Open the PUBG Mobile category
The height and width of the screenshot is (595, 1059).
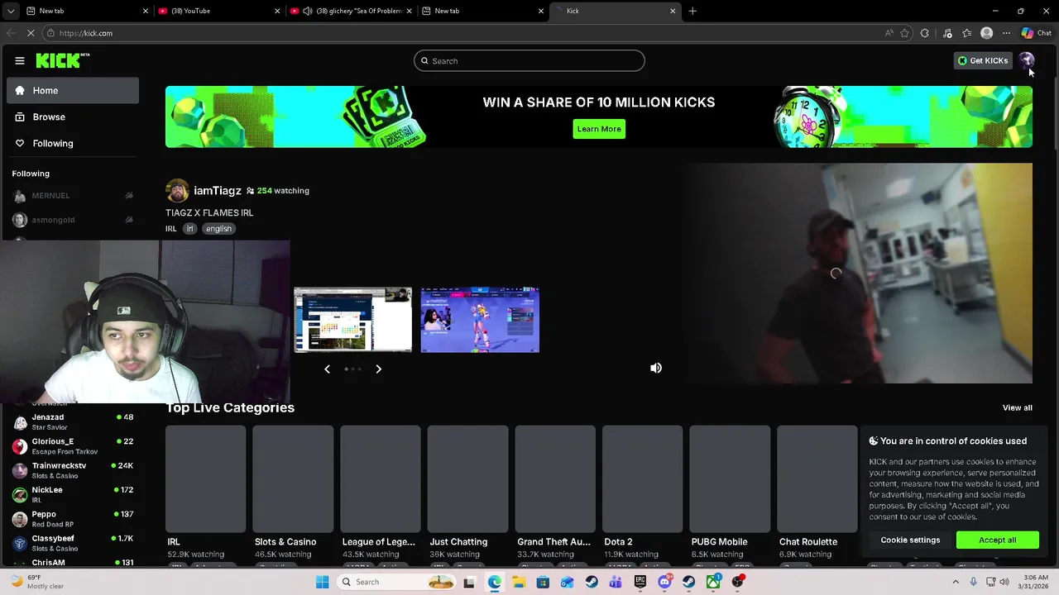click(x=730, y=478)
